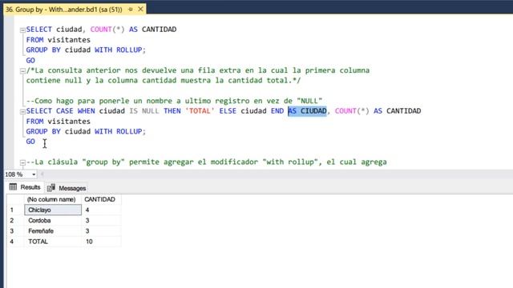Select the Chiclayo cell
513x288 pixels.
[x=53, y=210]
